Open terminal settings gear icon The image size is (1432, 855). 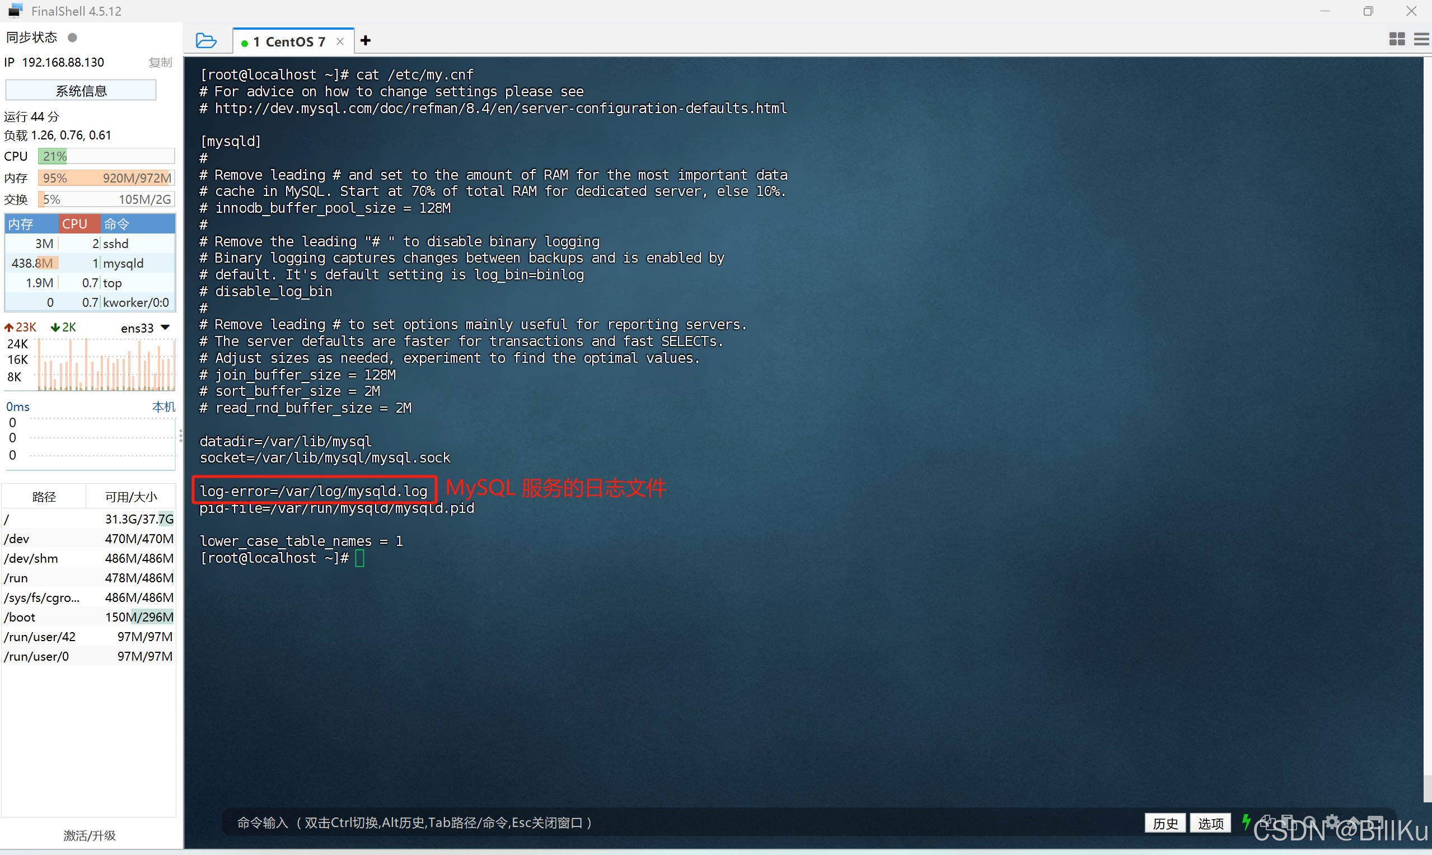(1332, 821)
